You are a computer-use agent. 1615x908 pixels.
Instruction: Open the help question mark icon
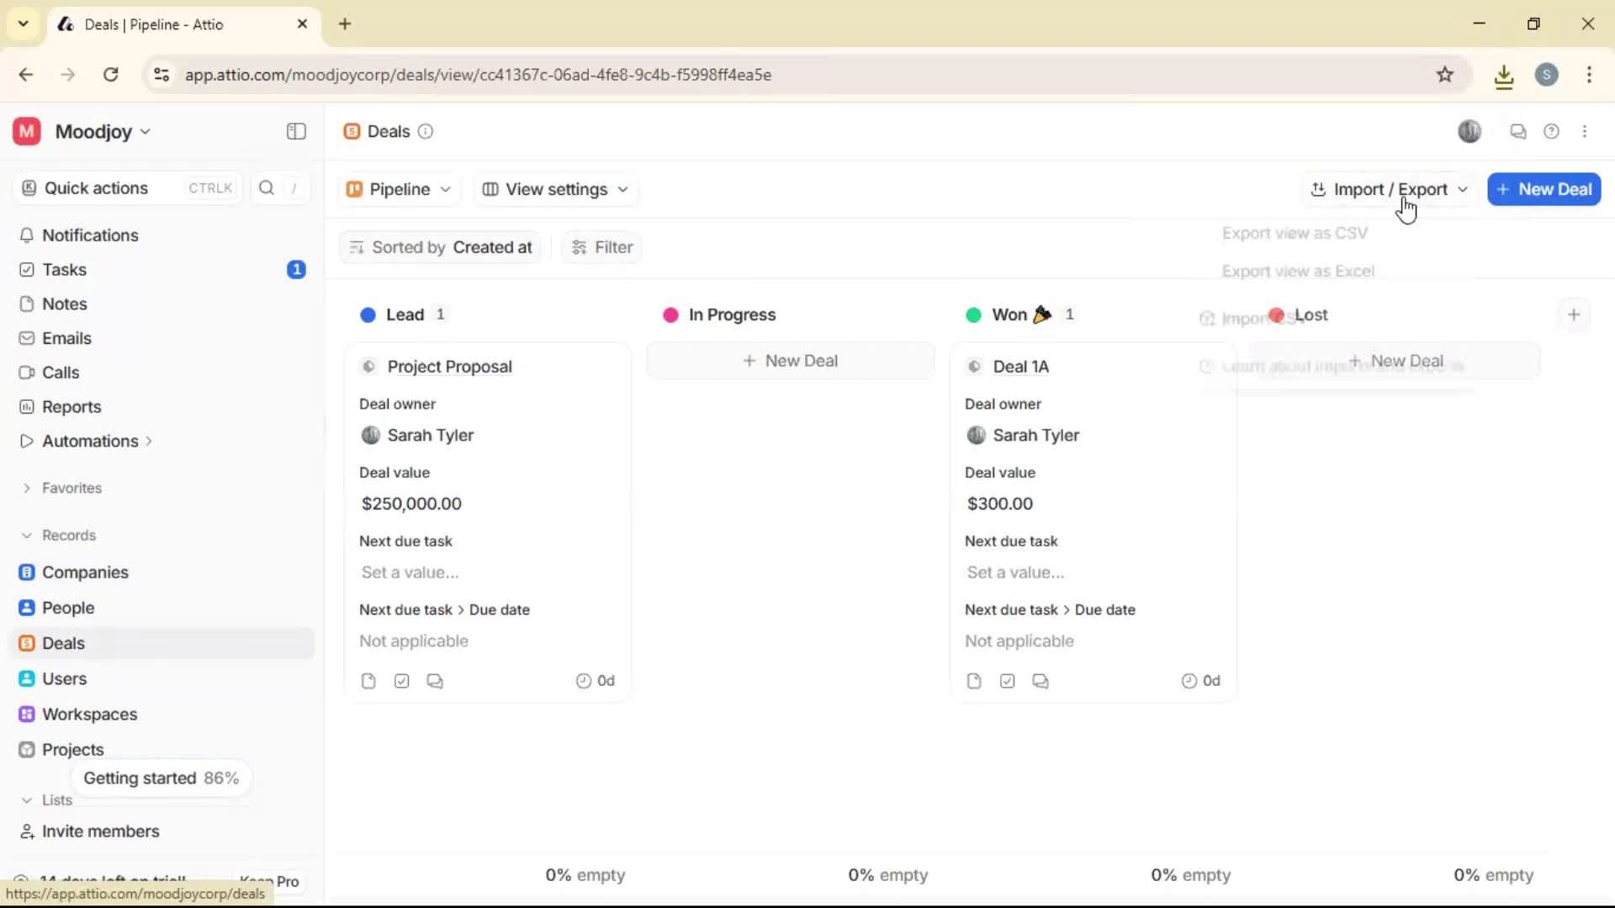coord(1552,131)
